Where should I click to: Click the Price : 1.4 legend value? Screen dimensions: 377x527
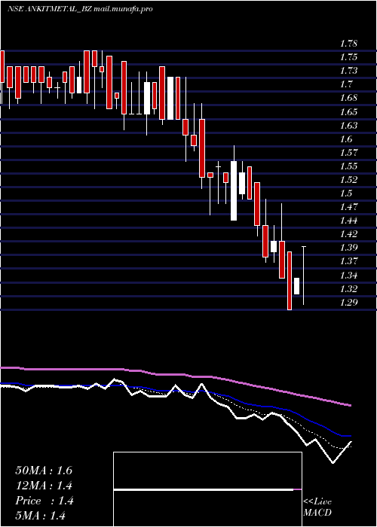[x=44, y=501]
